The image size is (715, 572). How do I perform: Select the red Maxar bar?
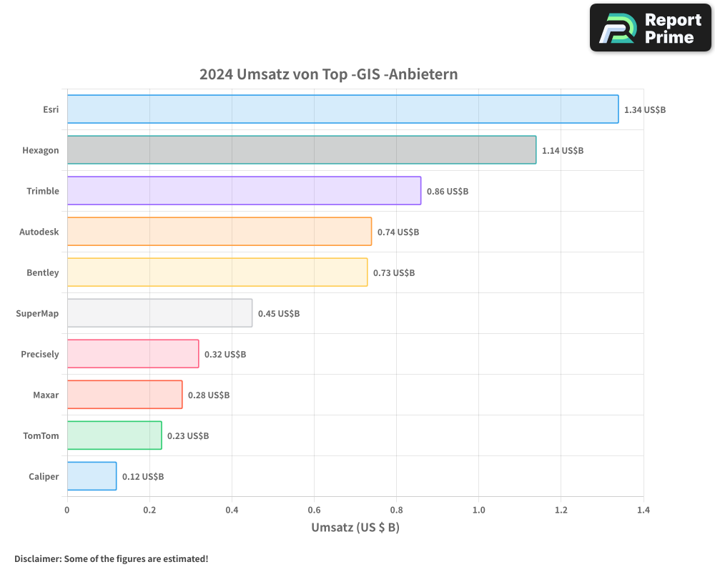[124, 395]
